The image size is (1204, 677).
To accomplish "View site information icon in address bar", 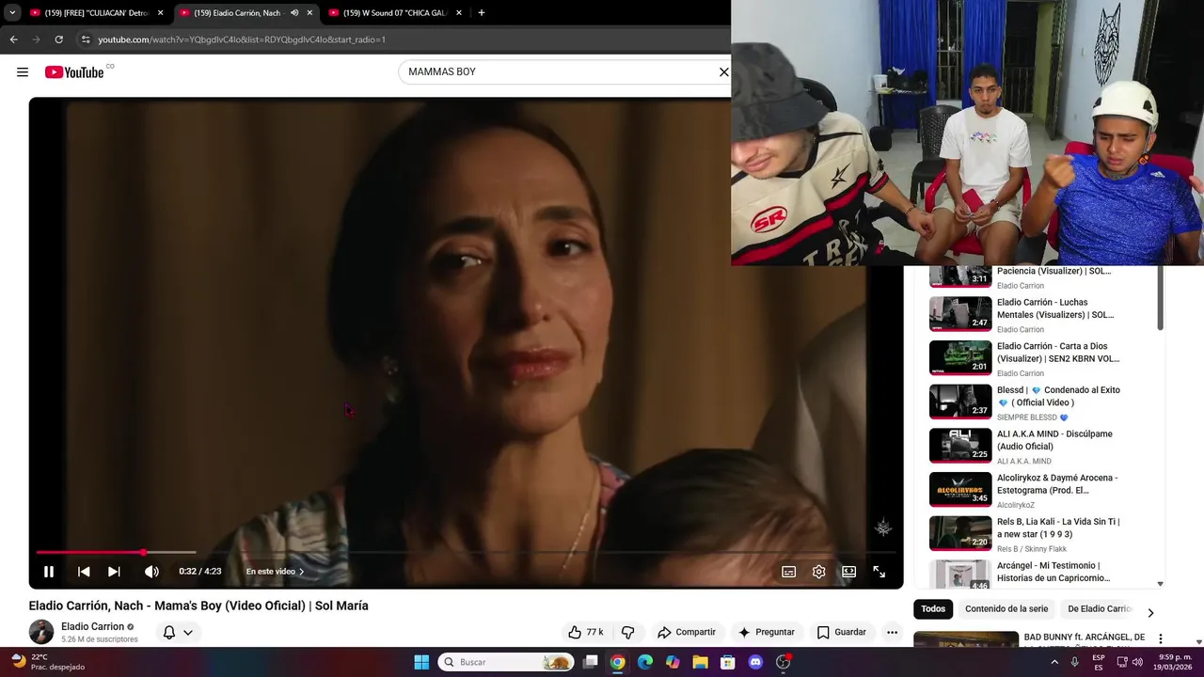I will point(86,39).
